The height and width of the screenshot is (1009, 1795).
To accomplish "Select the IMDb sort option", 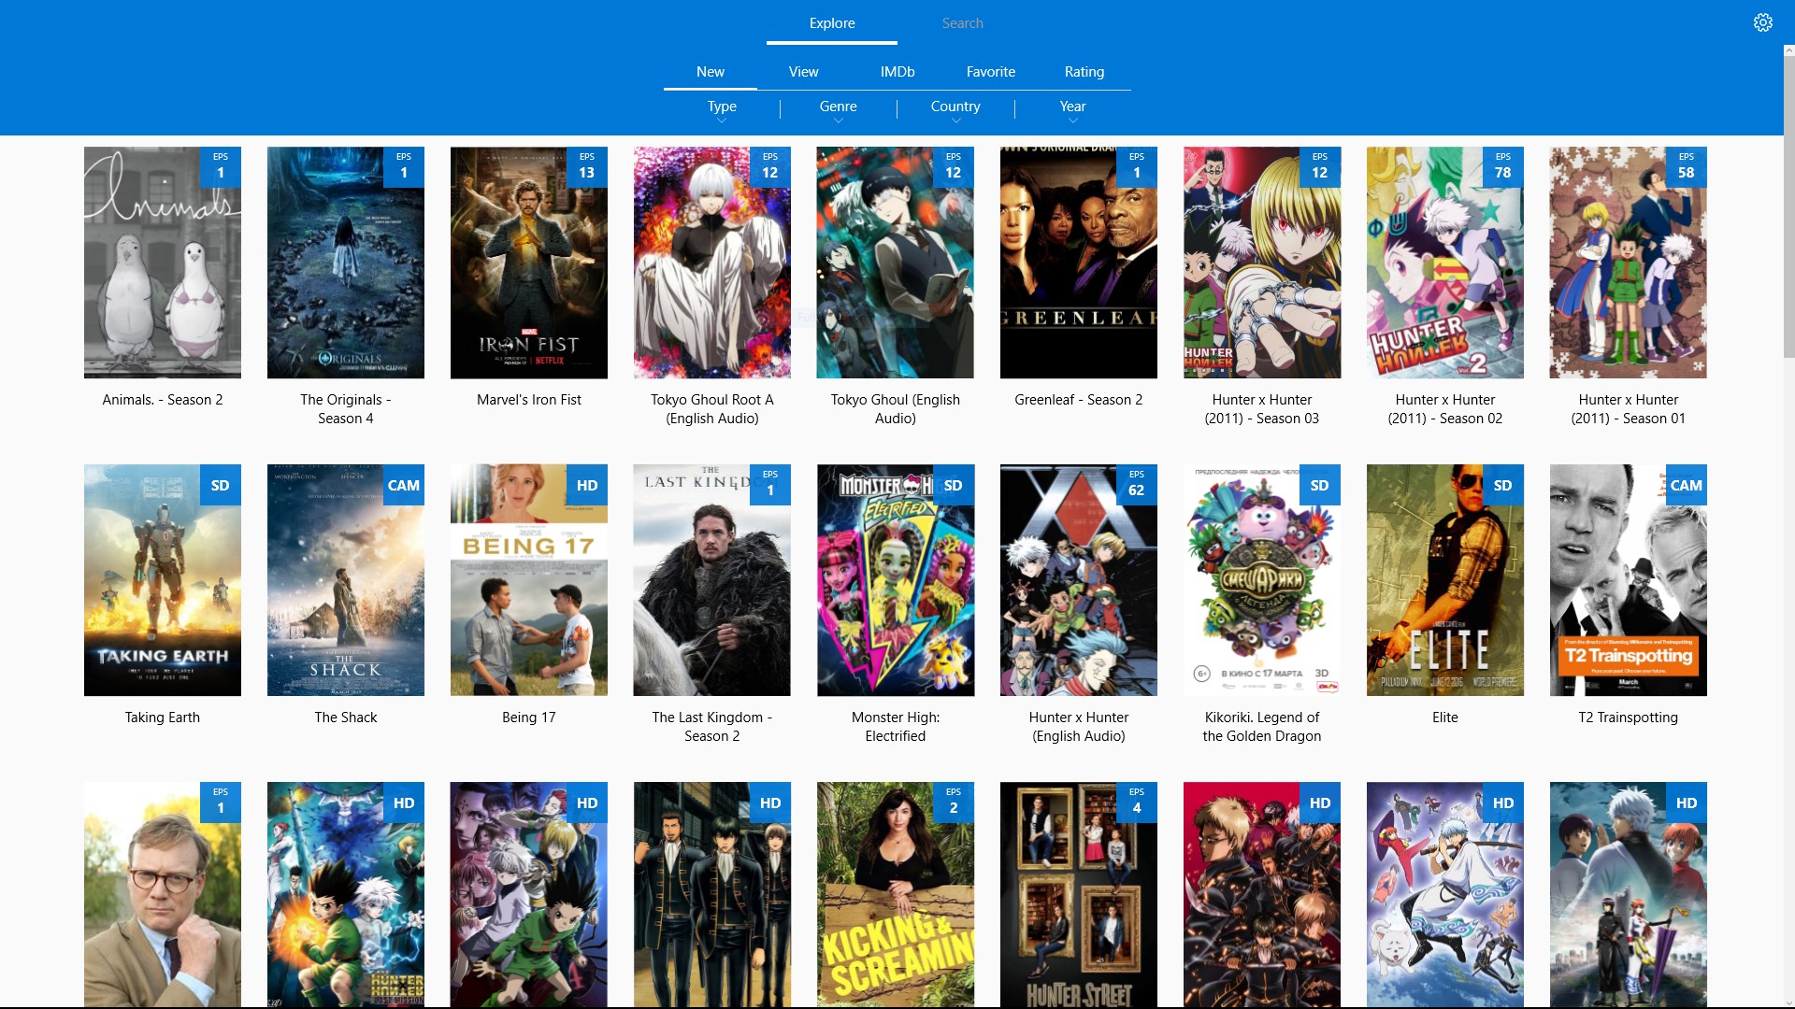I will [x=897, y=71].
